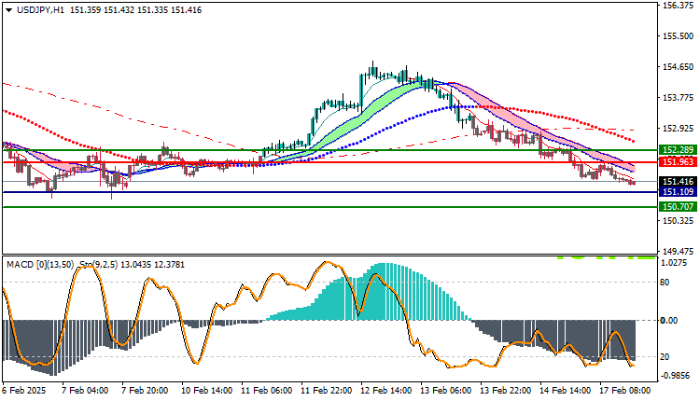
Task: Select the red 151.963 price level label
Action: coord(678,162)
